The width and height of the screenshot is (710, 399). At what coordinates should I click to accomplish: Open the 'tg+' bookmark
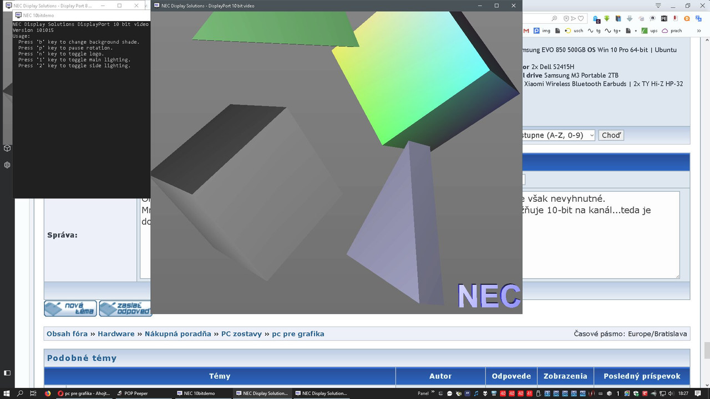coord(612,30)
